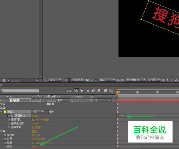Image resolution: width=179 pixels, height=149 pixels.
Task: Open the 有效摄像机 camera view dropdown
Action: point(136,80)
